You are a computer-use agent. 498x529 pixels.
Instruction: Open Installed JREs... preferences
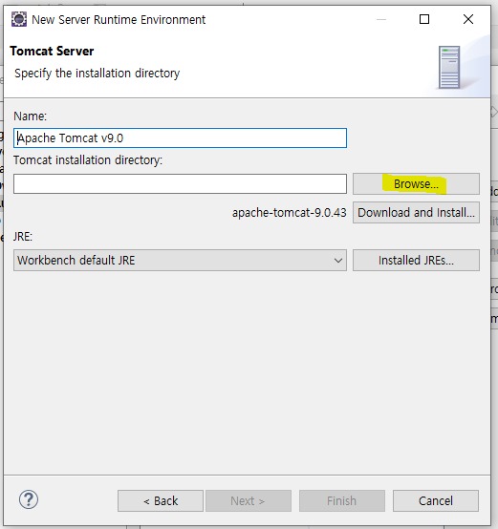click(x=416, y=260)
